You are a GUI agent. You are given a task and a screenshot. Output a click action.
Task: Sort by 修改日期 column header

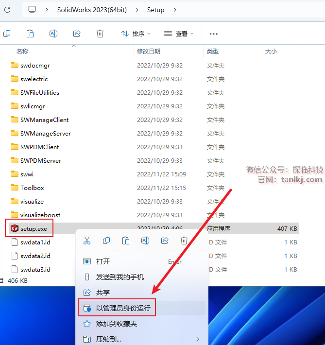click(149, 52)
